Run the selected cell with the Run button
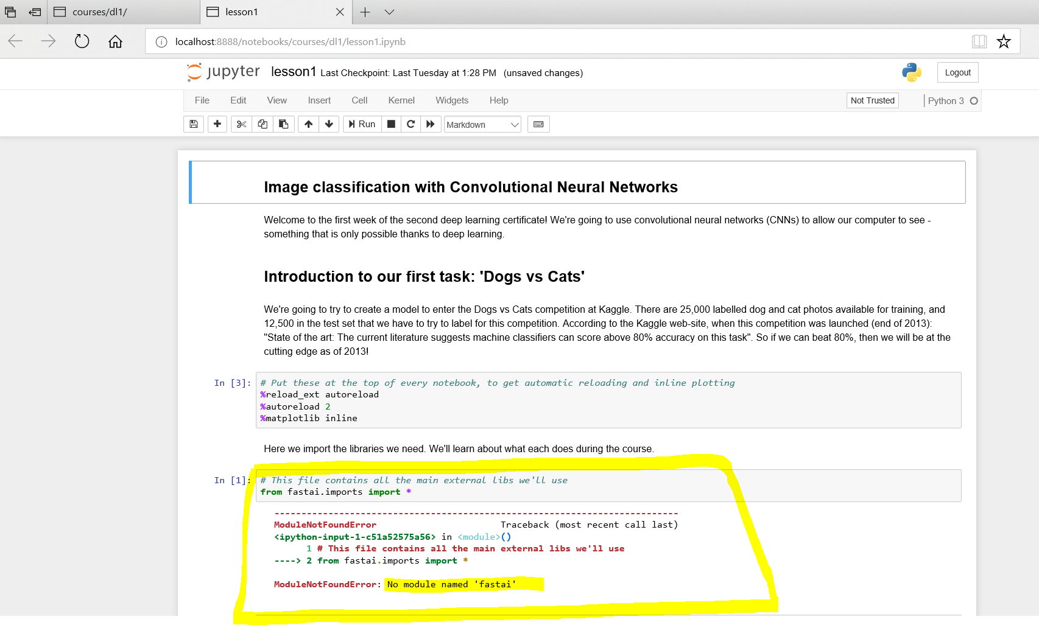 click(361, 124)
